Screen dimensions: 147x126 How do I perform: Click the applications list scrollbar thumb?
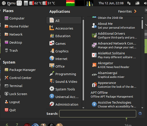point(142,24)
